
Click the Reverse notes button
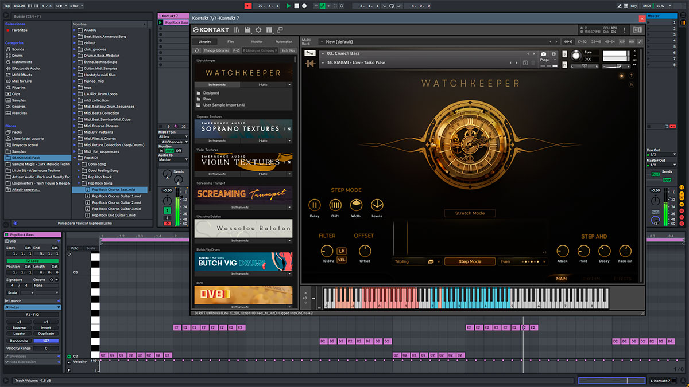click(x=19, y=327)
